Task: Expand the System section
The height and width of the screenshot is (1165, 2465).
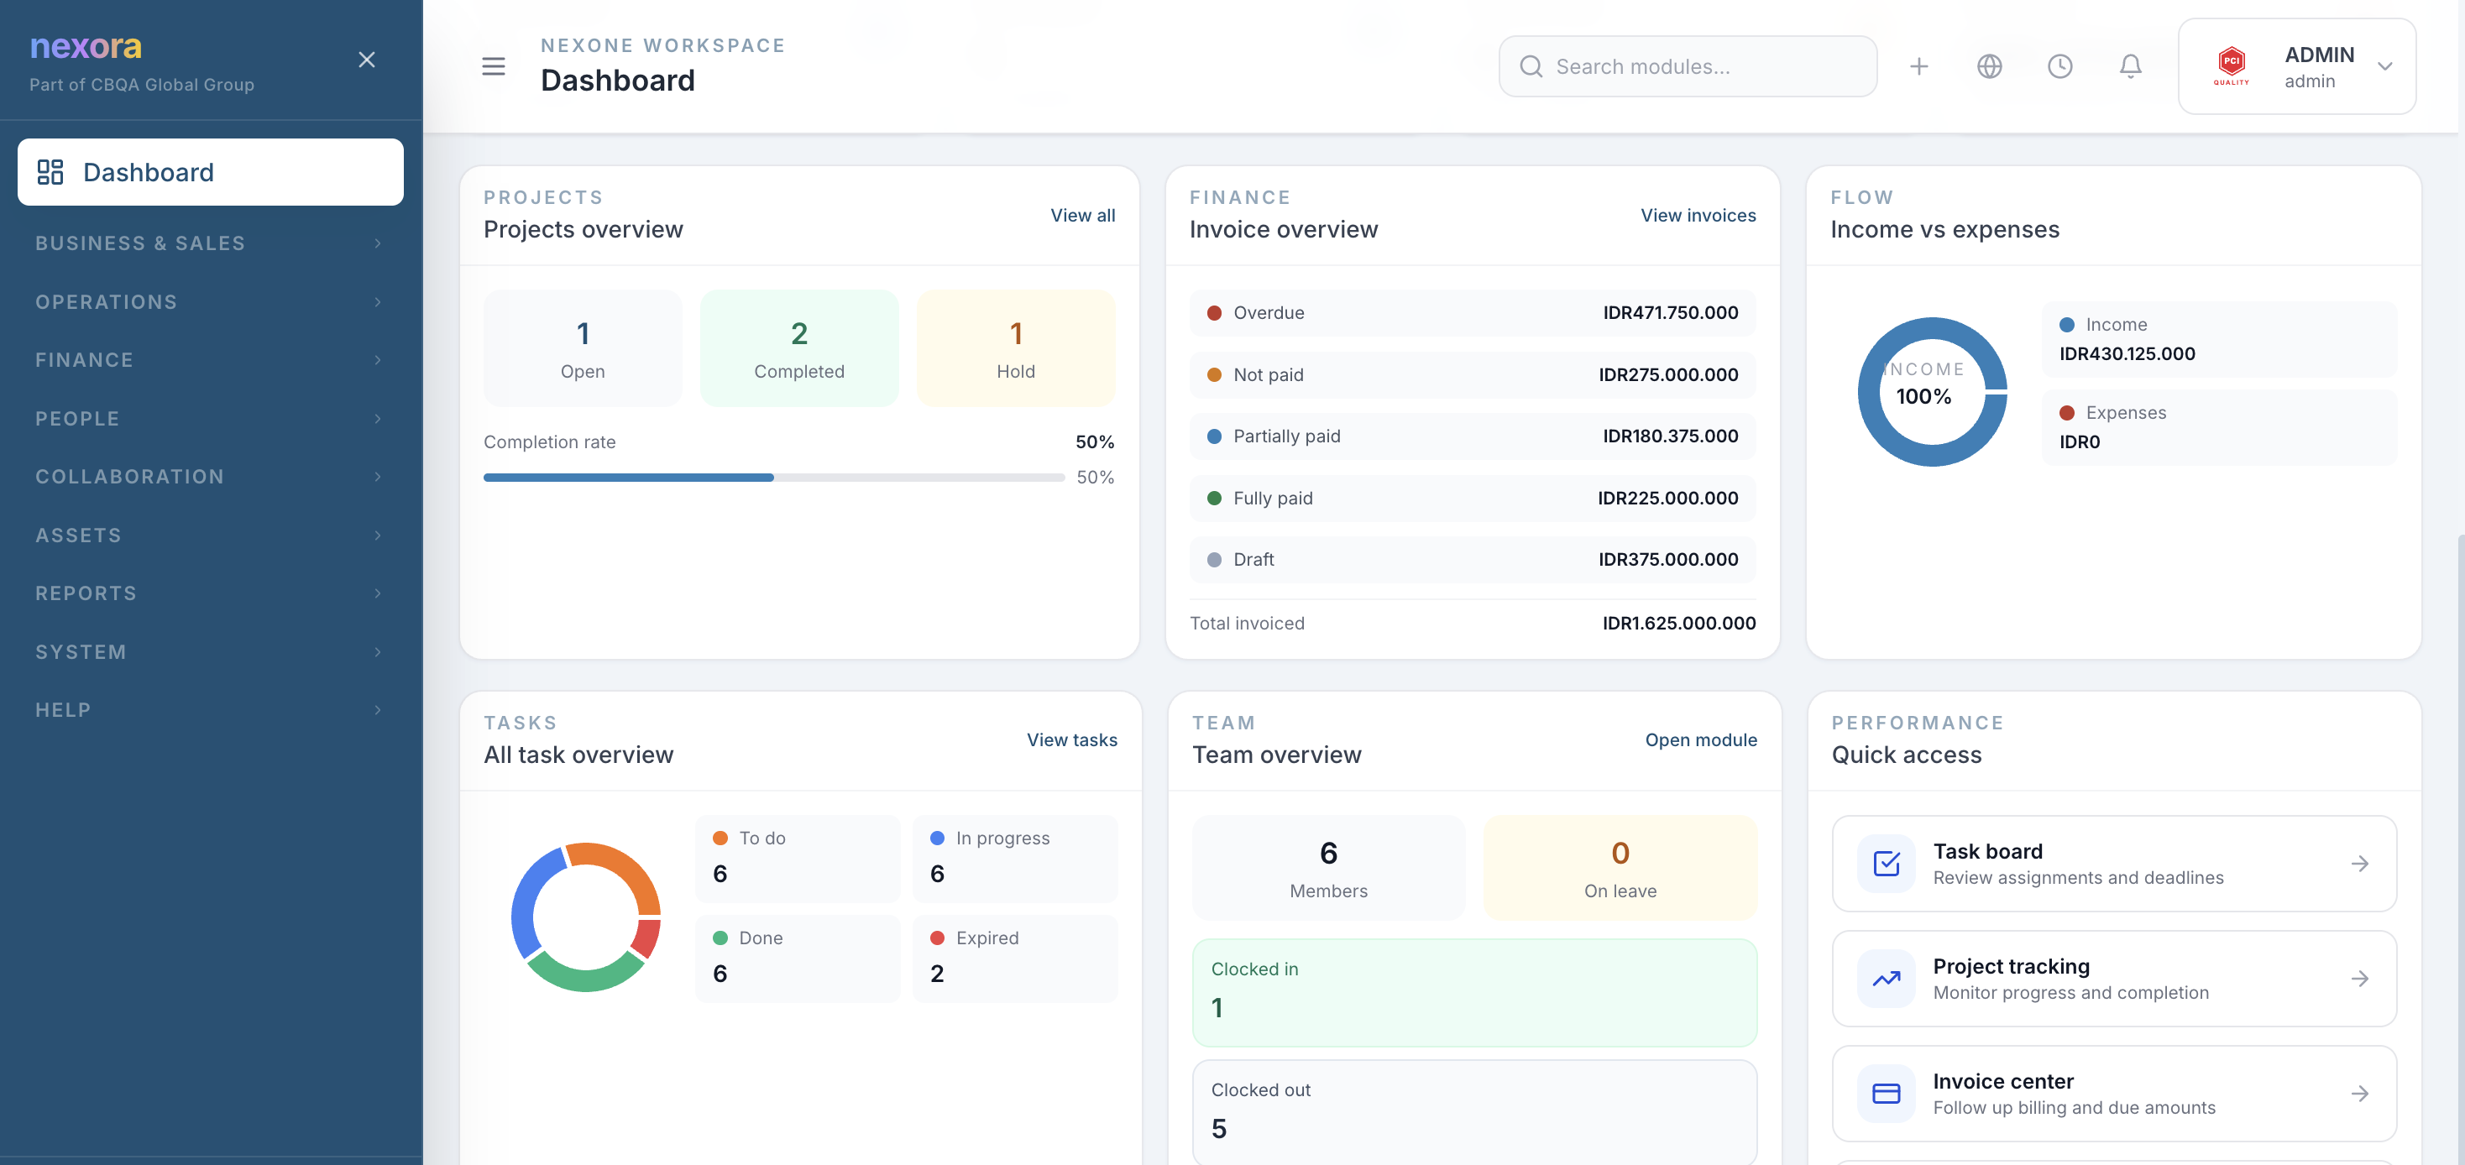Action: point(211,651)
